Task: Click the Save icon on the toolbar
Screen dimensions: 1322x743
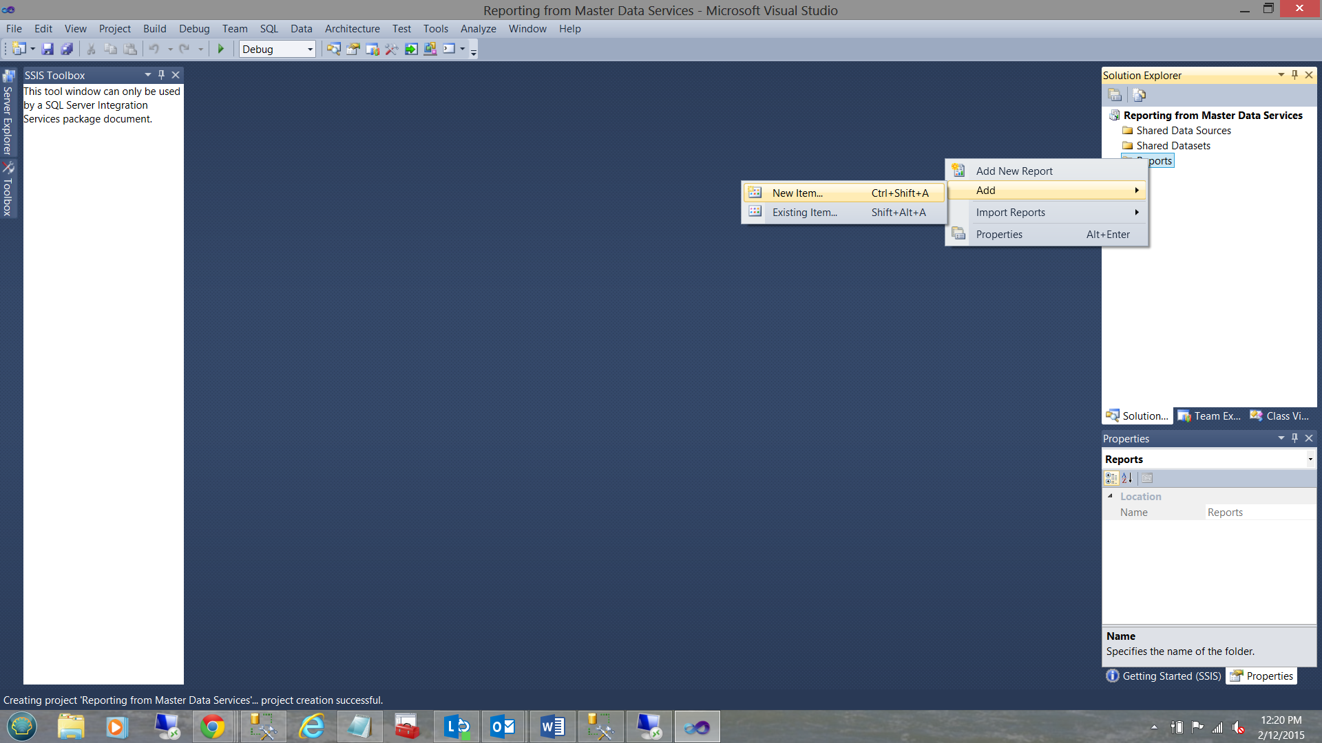Action: tap(48, 49)
